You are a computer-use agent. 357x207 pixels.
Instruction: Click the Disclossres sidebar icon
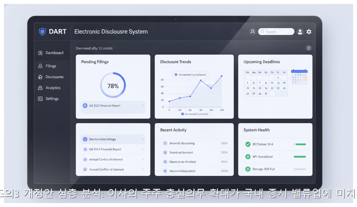[40, 77]
